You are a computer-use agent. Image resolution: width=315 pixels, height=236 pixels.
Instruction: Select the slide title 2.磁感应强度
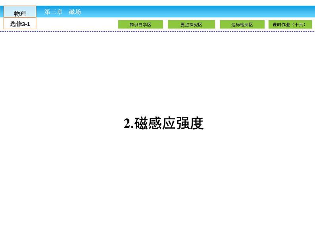(x=163, y=123)
